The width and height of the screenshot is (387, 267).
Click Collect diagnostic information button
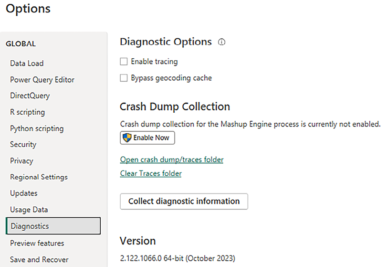click(x=184, y=201)
